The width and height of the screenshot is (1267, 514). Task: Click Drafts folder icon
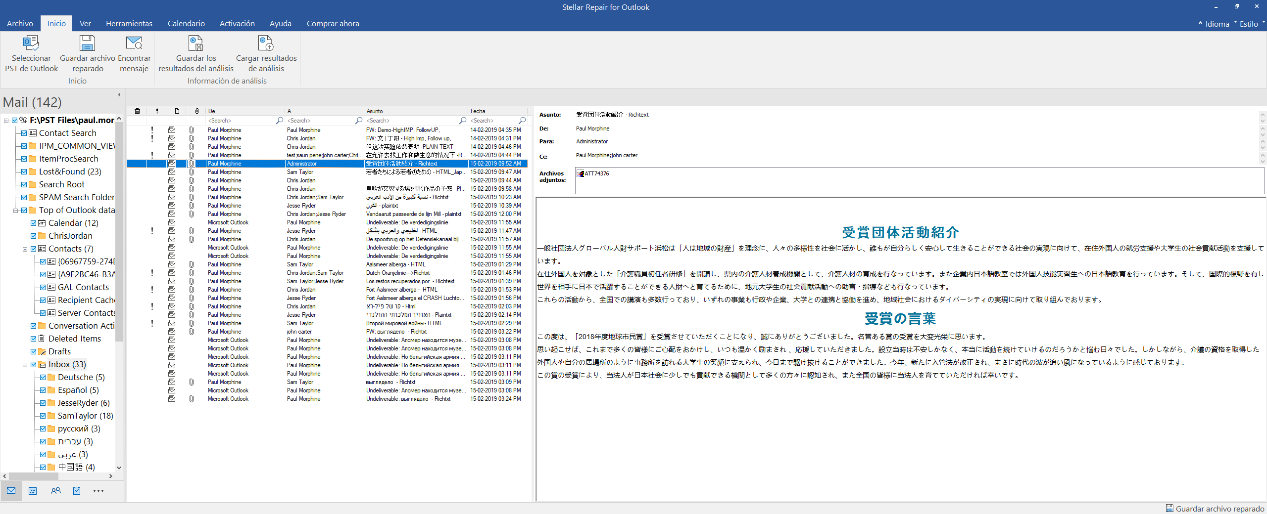tap(42, 351)
